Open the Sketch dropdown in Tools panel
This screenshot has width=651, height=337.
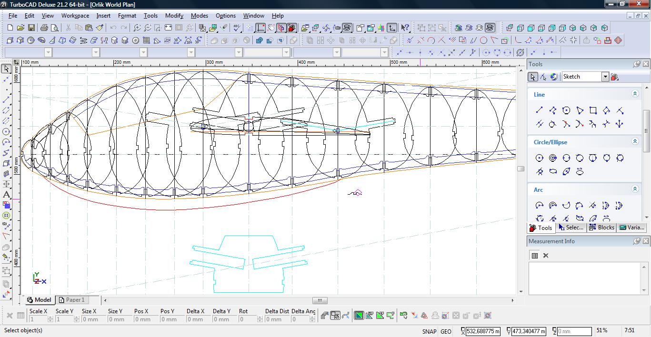click(x=605, y=77)
